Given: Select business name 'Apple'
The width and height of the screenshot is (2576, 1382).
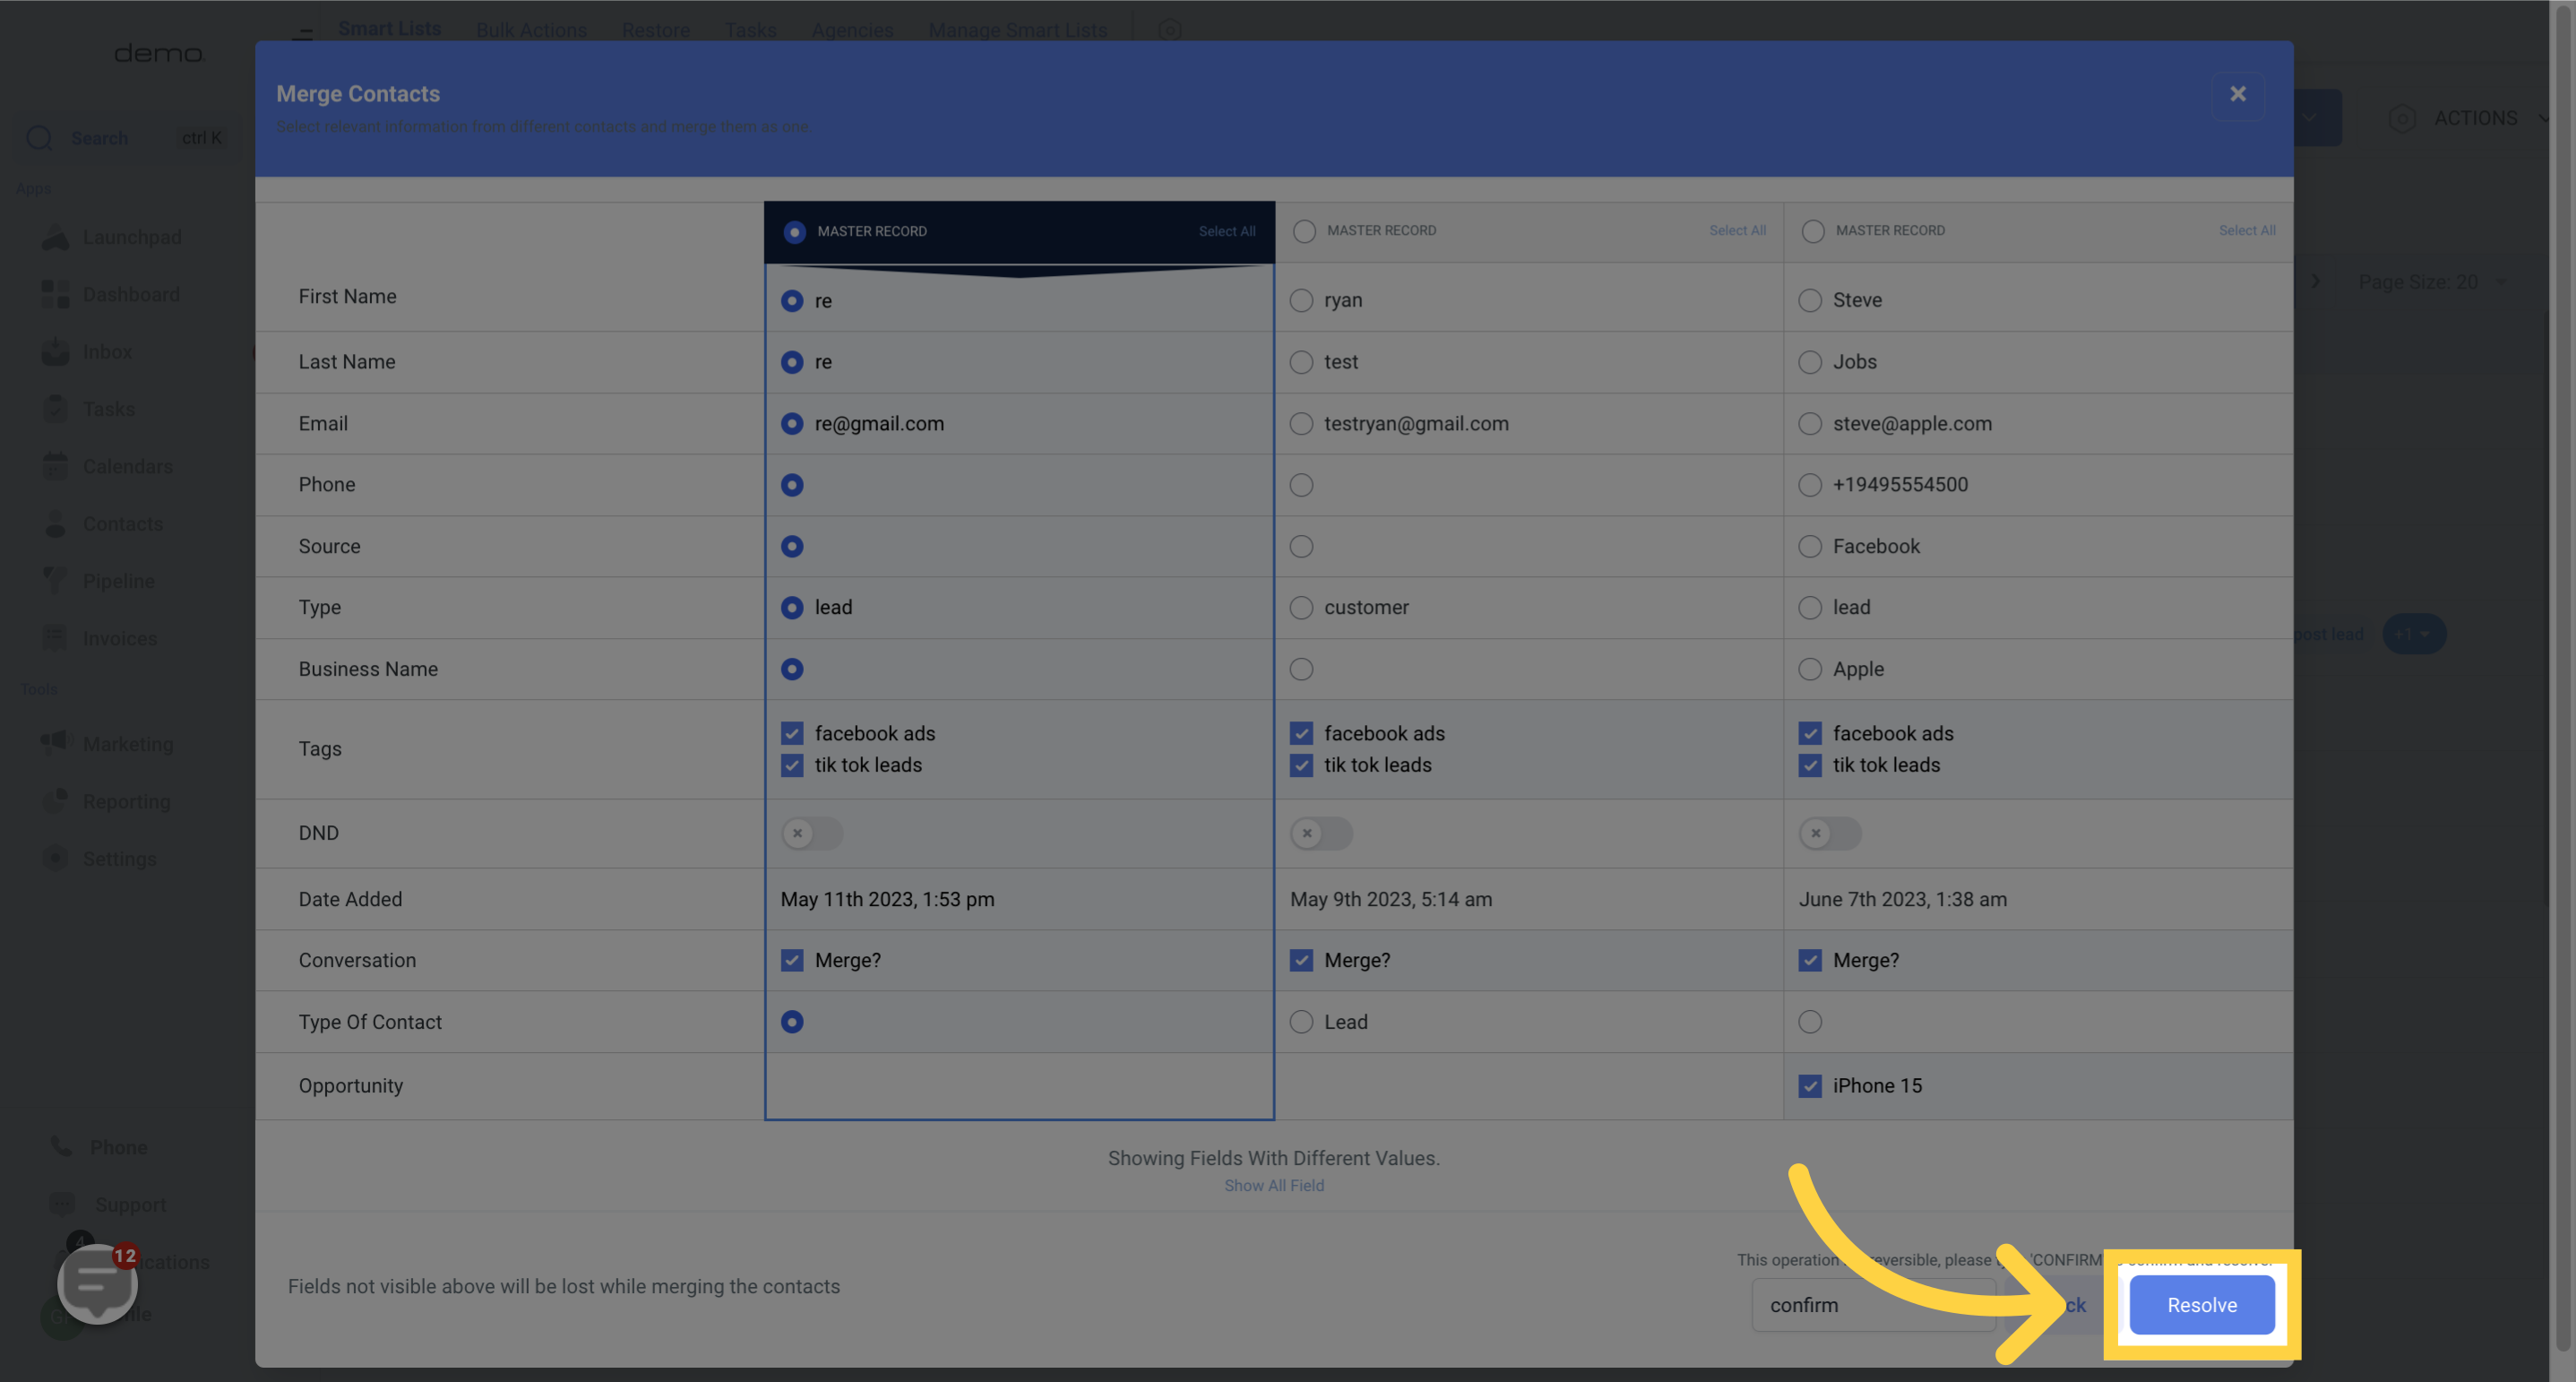Looking at the screenshot, I should click(1810, 669).
